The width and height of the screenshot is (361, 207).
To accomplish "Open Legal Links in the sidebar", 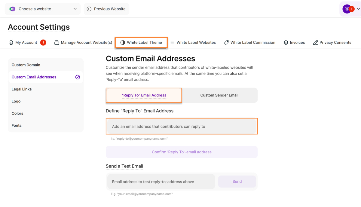I will (x=22, y=89).
